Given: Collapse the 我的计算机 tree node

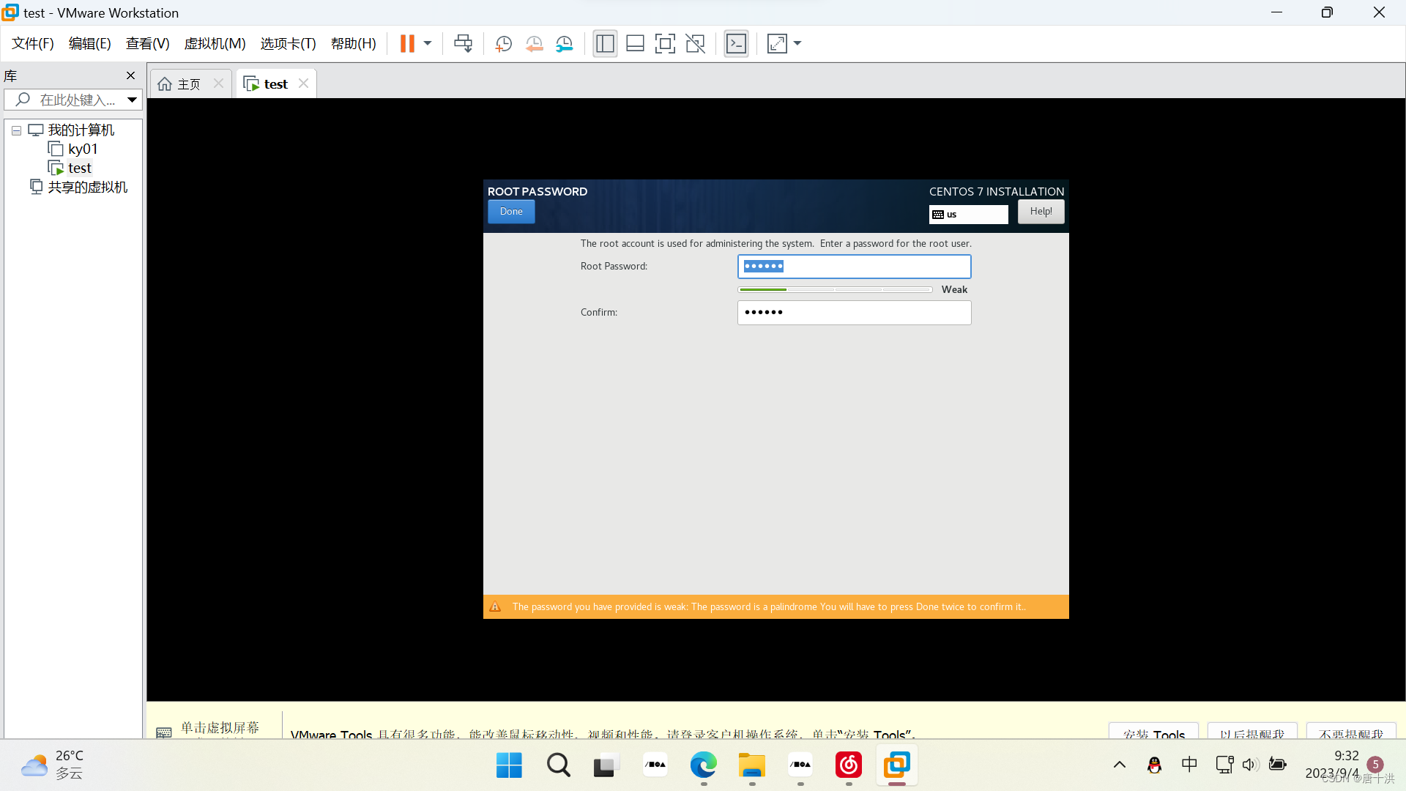Looking at the screenshot, I should 16,130.
